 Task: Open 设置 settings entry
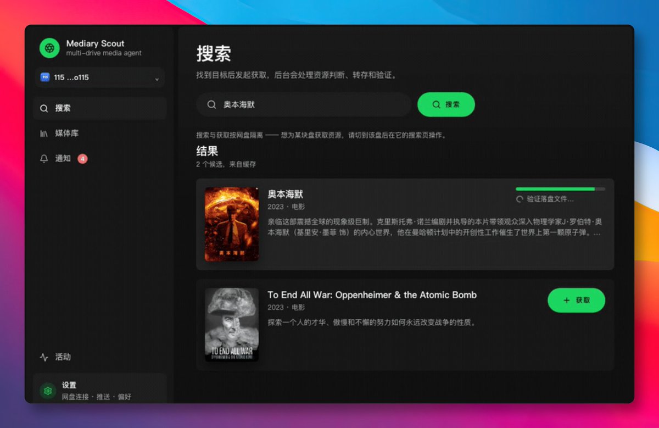pyautogui.click(x=100, y=389)
